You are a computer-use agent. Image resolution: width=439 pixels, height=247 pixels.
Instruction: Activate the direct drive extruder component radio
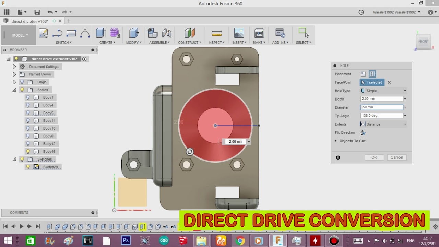coord(84,59)
